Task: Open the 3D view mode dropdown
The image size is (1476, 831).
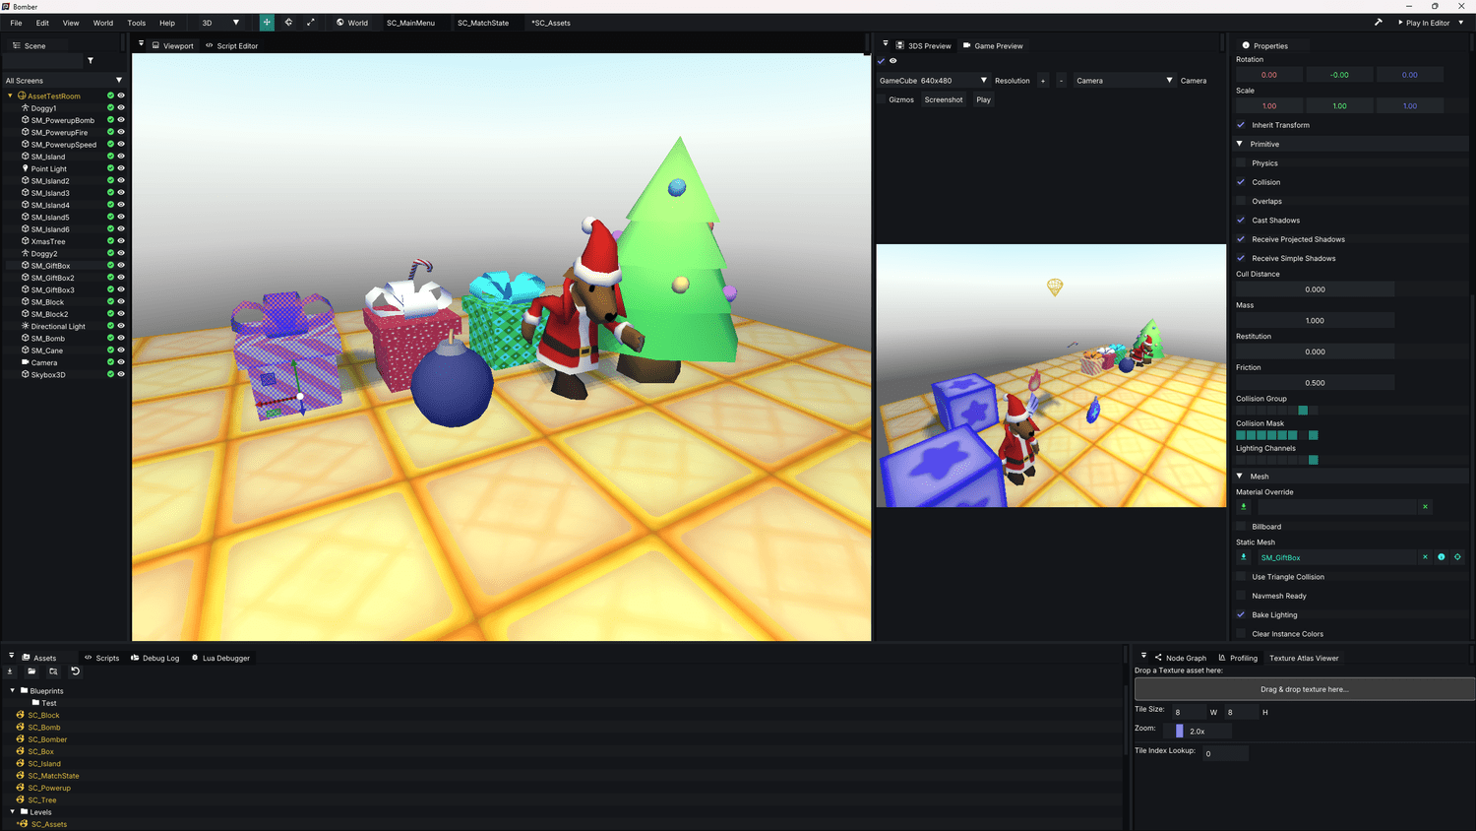Action: click(220, 23)
